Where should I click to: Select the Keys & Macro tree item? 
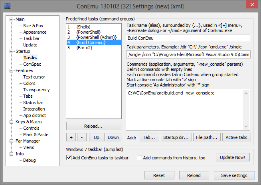click(28, 122)
